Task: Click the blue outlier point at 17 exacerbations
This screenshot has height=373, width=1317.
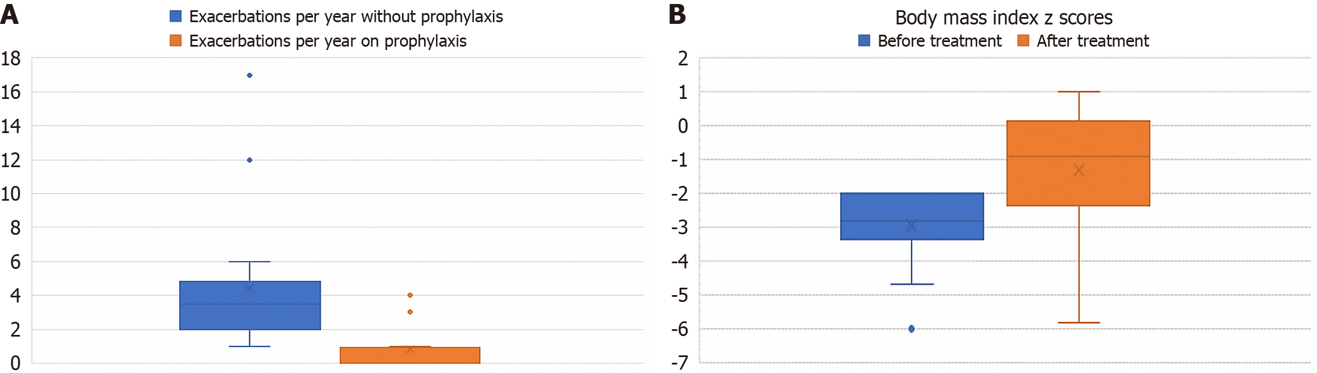Action: [x=249, y=75]
